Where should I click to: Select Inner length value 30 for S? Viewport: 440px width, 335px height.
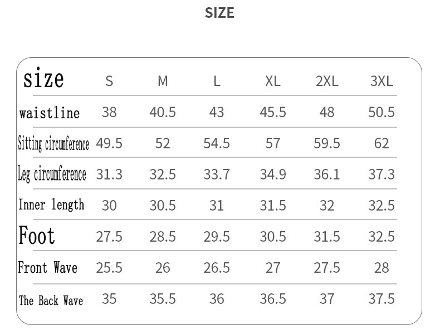109,206
